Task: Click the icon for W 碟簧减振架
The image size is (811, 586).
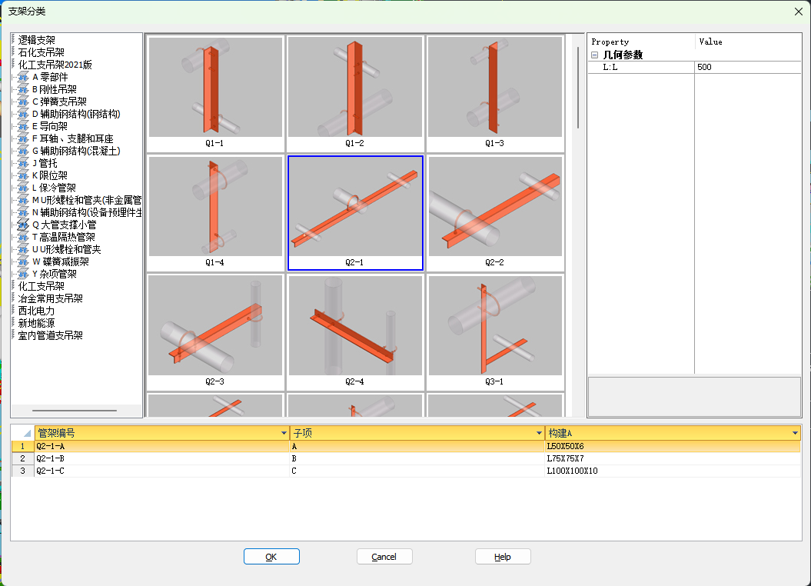Action: pos(23,261)
